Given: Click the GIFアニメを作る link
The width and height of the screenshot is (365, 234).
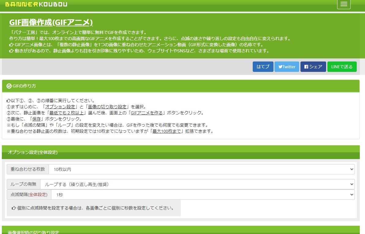Looking at the screenshot, I should [x=147, y=113].
